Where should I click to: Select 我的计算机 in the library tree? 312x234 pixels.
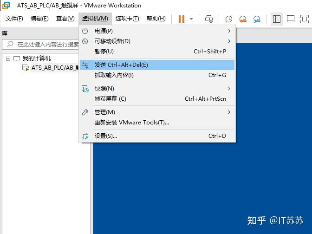37,58
